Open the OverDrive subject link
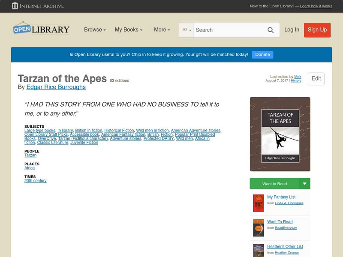The image size is (343, 257). pyautogui.click(x=47, y=138)
